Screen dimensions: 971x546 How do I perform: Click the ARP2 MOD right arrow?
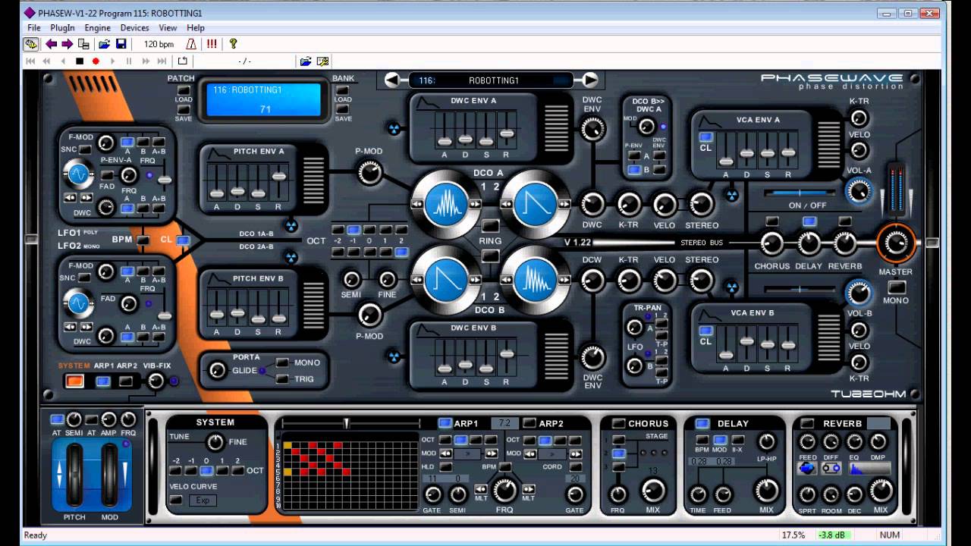click(575, 453)
